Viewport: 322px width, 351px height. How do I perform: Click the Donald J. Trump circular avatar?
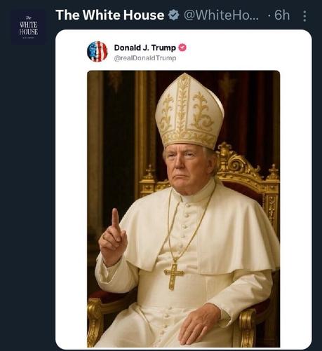click(98, 52)
